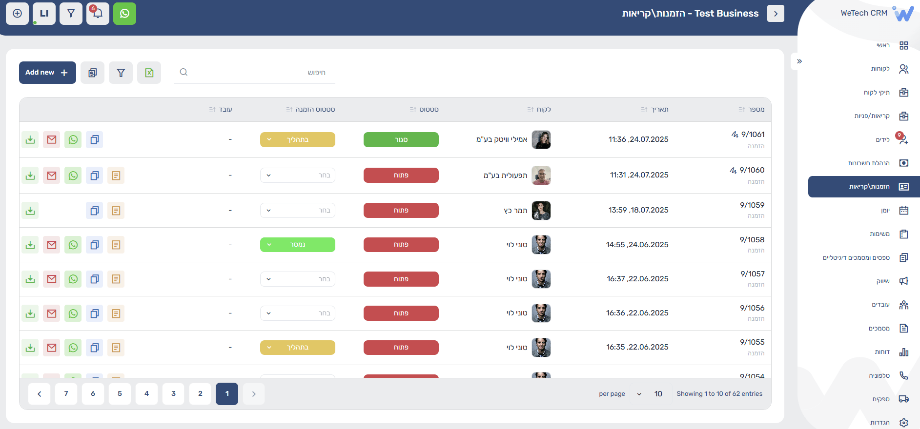The image size is (920, 429).
Task: Open WhatsApp from the top header
Action: [124, 14]
